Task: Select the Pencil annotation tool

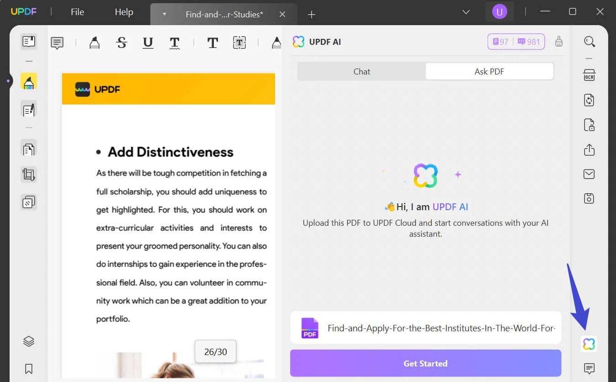Action: [x=276, y=42]
